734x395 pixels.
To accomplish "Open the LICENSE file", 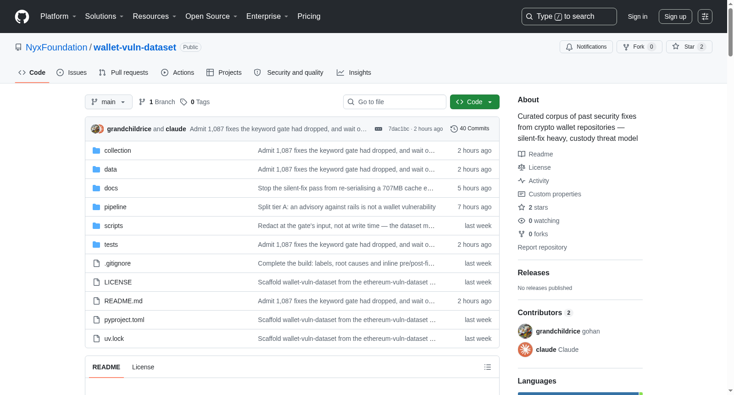I will coord(118,282).
